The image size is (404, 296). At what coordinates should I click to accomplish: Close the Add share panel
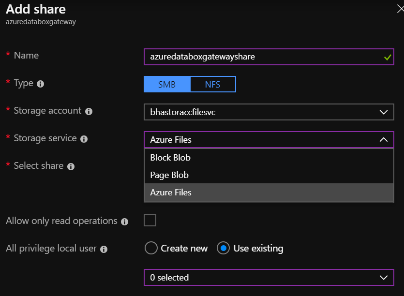400,8
